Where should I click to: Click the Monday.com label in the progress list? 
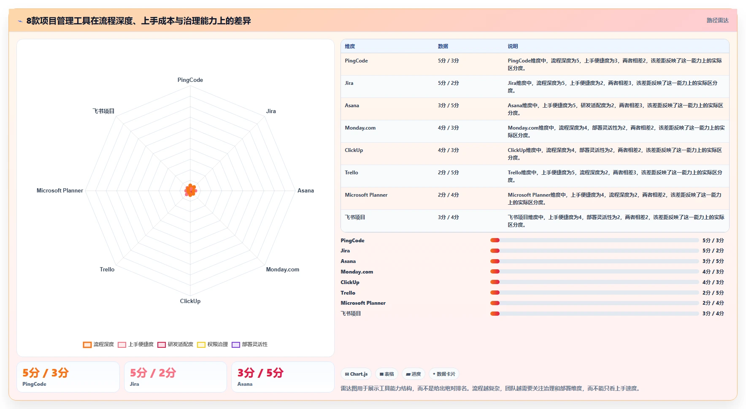coord(357,272)
